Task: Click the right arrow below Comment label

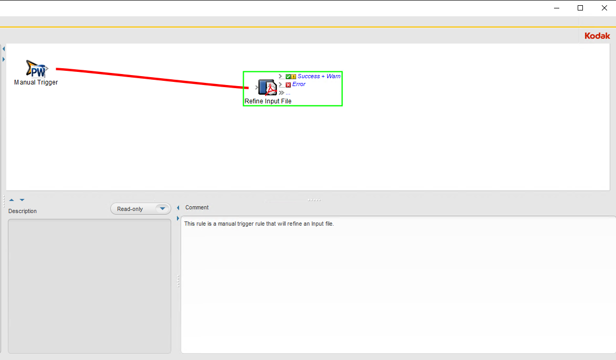Action: [x=178, y=218]
